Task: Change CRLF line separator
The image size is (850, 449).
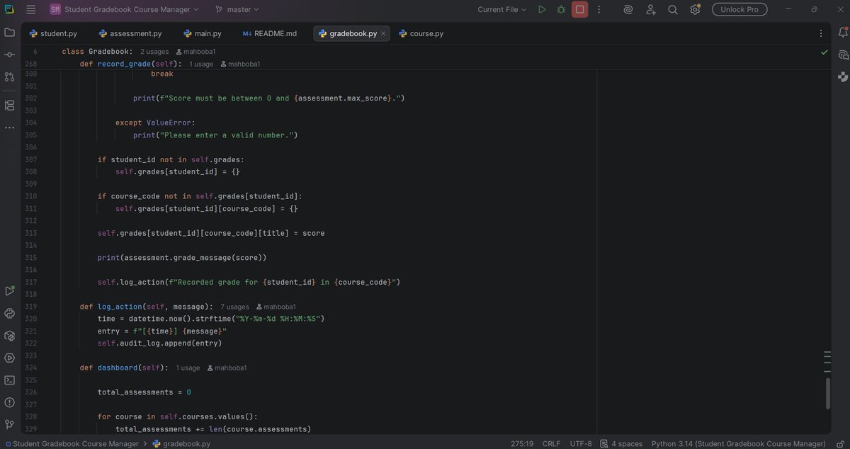Action: pos(551,443)
